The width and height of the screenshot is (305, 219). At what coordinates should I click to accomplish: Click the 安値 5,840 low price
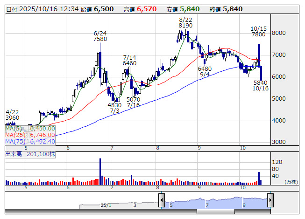tap(183, 9)
